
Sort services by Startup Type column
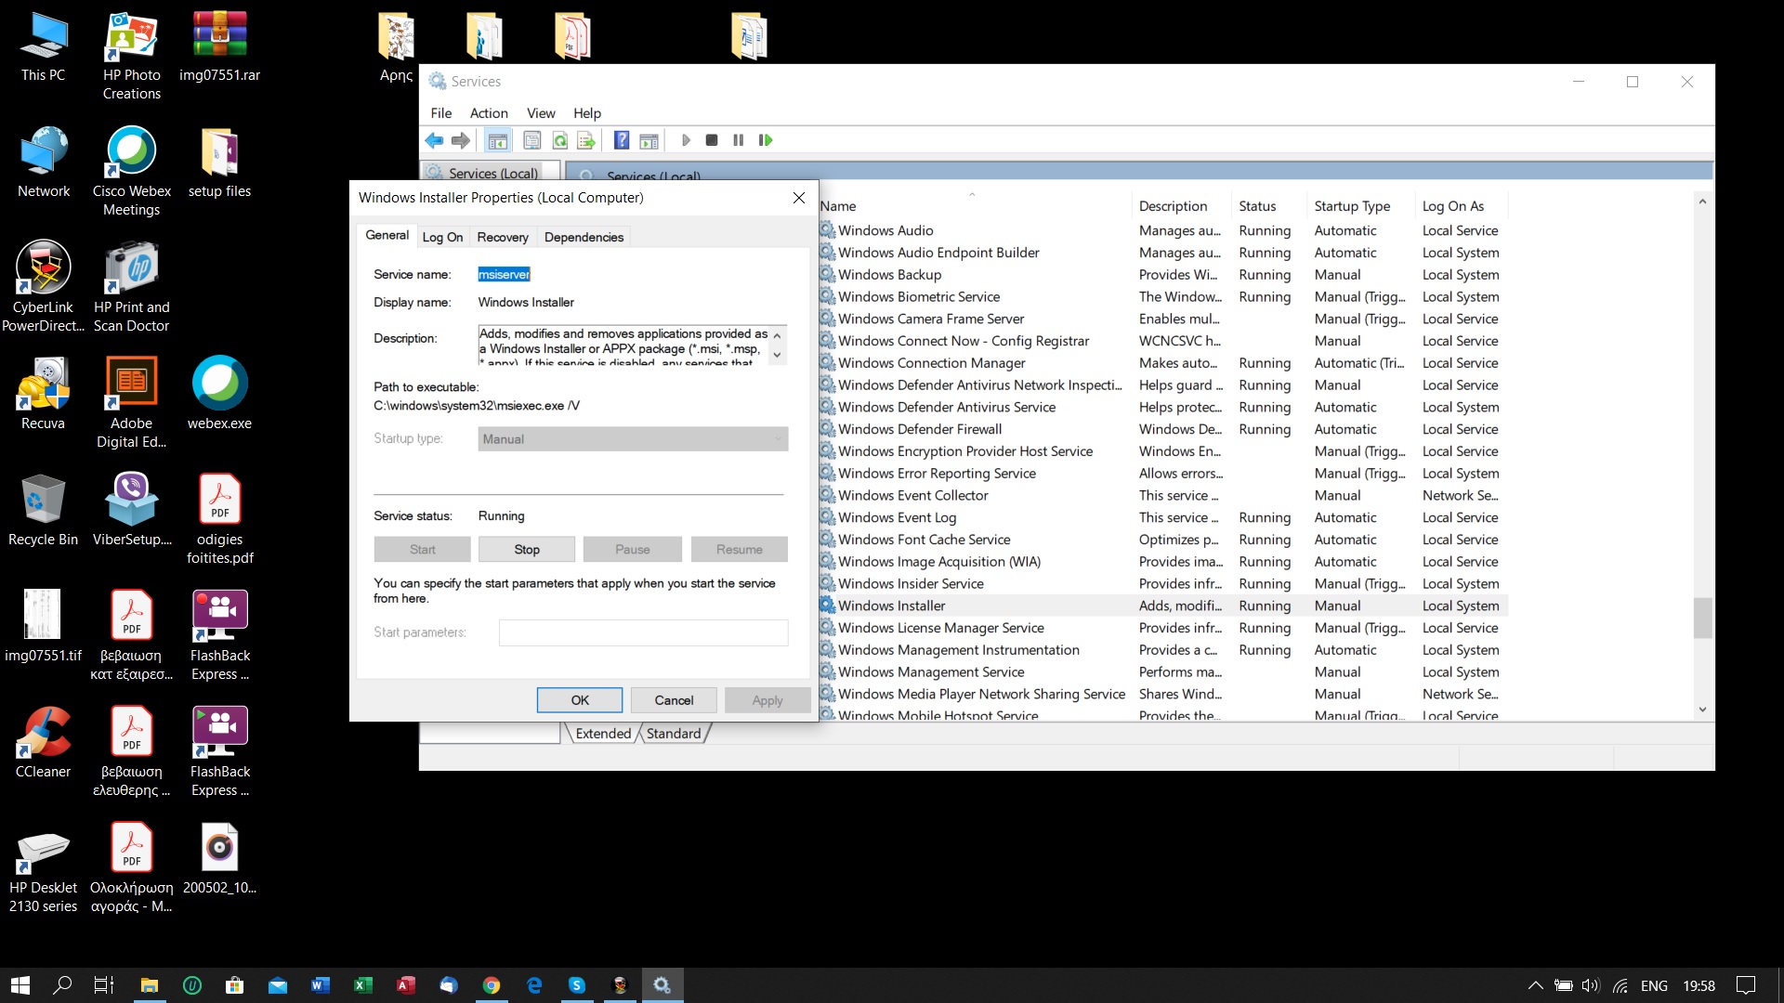(1352, 206)
